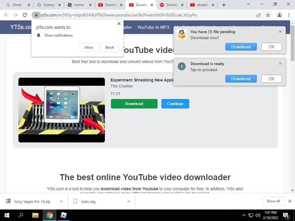This screenshot has width=295, height=221.
Task: Close the History tab
Action: (x=60, y=5)
